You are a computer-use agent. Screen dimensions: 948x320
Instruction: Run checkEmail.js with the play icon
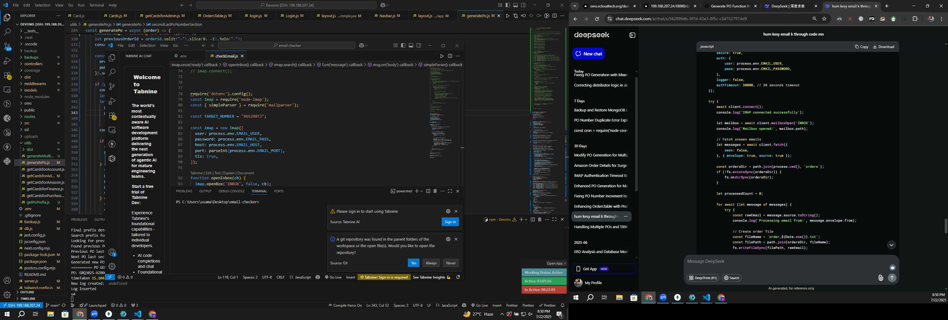point(442,56)
